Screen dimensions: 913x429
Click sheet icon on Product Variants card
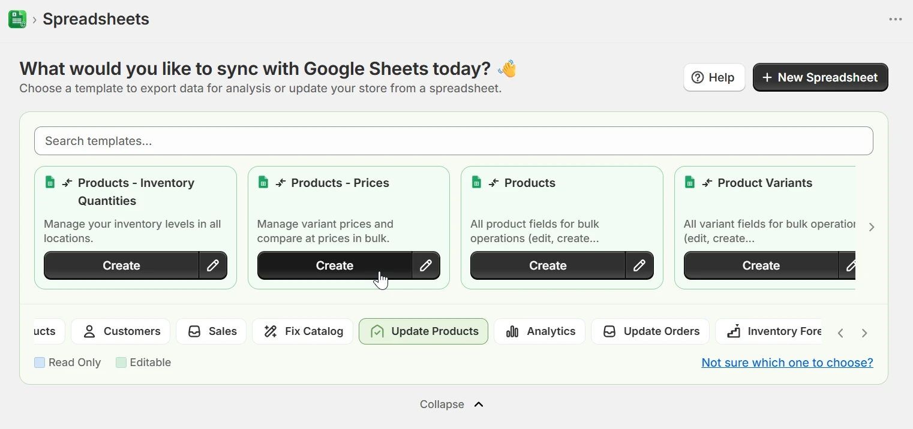point(690,182)
